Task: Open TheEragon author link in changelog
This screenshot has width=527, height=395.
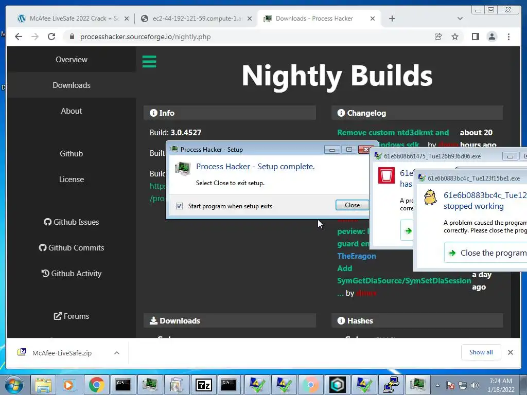Action: [357, 256]
